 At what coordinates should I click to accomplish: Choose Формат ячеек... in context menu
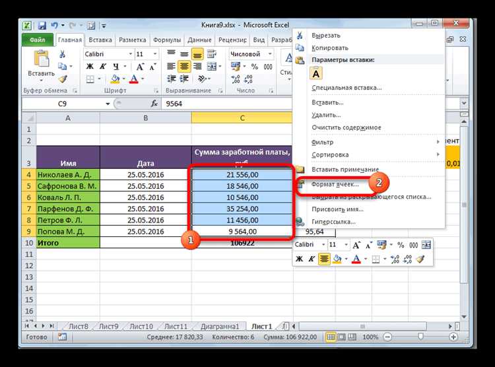(x=335, y=184)
